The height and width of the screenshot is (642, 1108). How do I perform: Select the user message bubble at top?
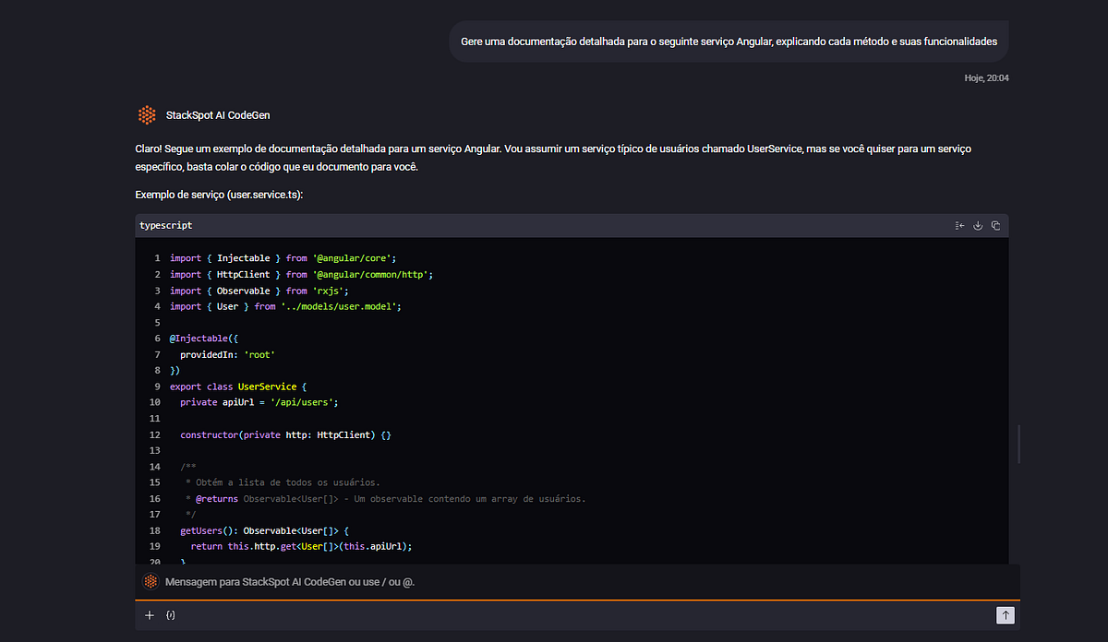click(x=728, y=41)
